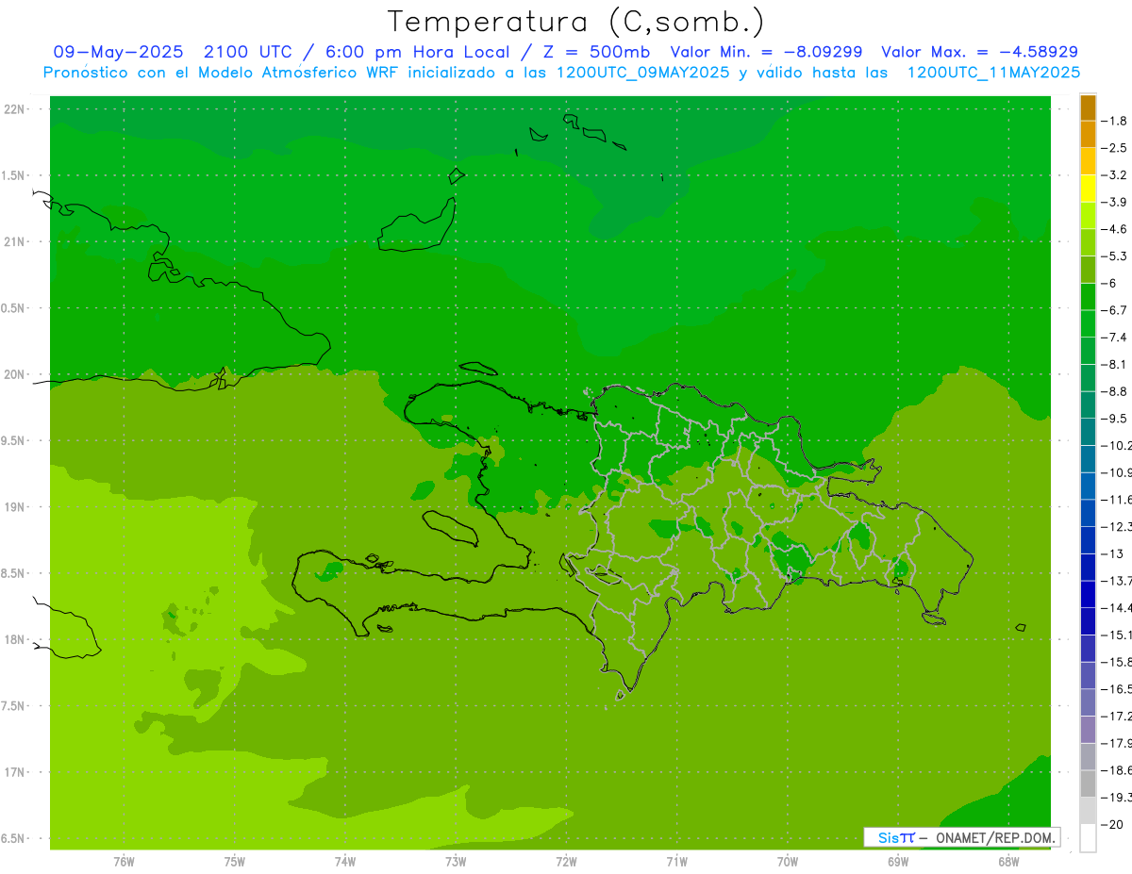The width and height of the screenshot is (1132, 874).
Task: Click the purple swatch between -17.2 and -17.9
Action: pyautogui.click(x=1088, y=730)
